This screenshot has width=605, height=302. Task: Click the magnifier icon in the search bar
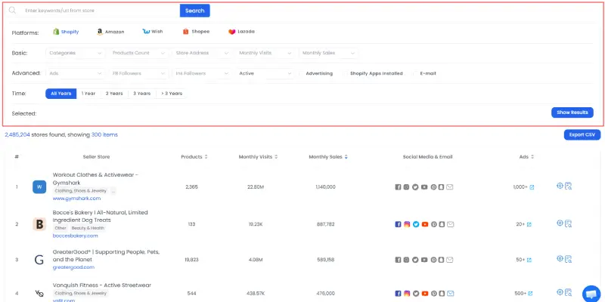pos(12,11)
